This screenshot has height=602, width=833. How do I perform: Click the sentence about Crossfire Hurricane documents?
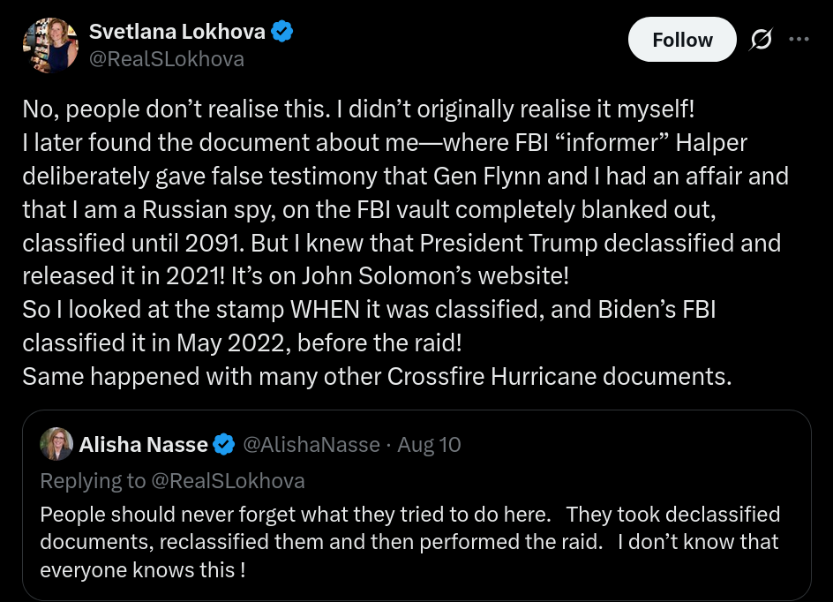(x=377, y=376)
